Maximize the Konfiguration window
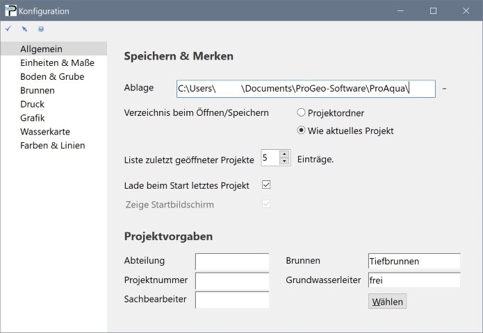Screen dimensions: 483x333 433,10
